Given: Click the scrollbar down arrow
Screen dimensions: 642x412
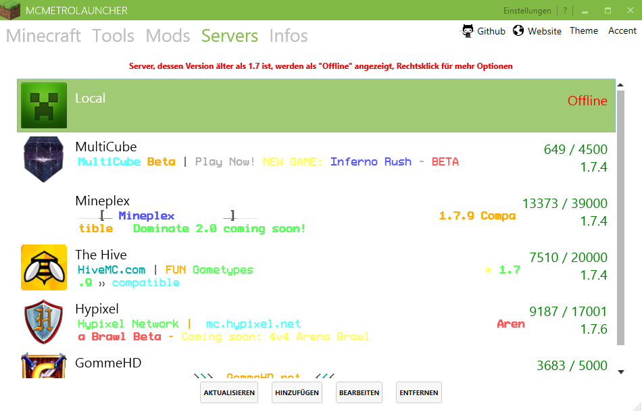Looking at the screenshot, I should [x=621, y=371].
